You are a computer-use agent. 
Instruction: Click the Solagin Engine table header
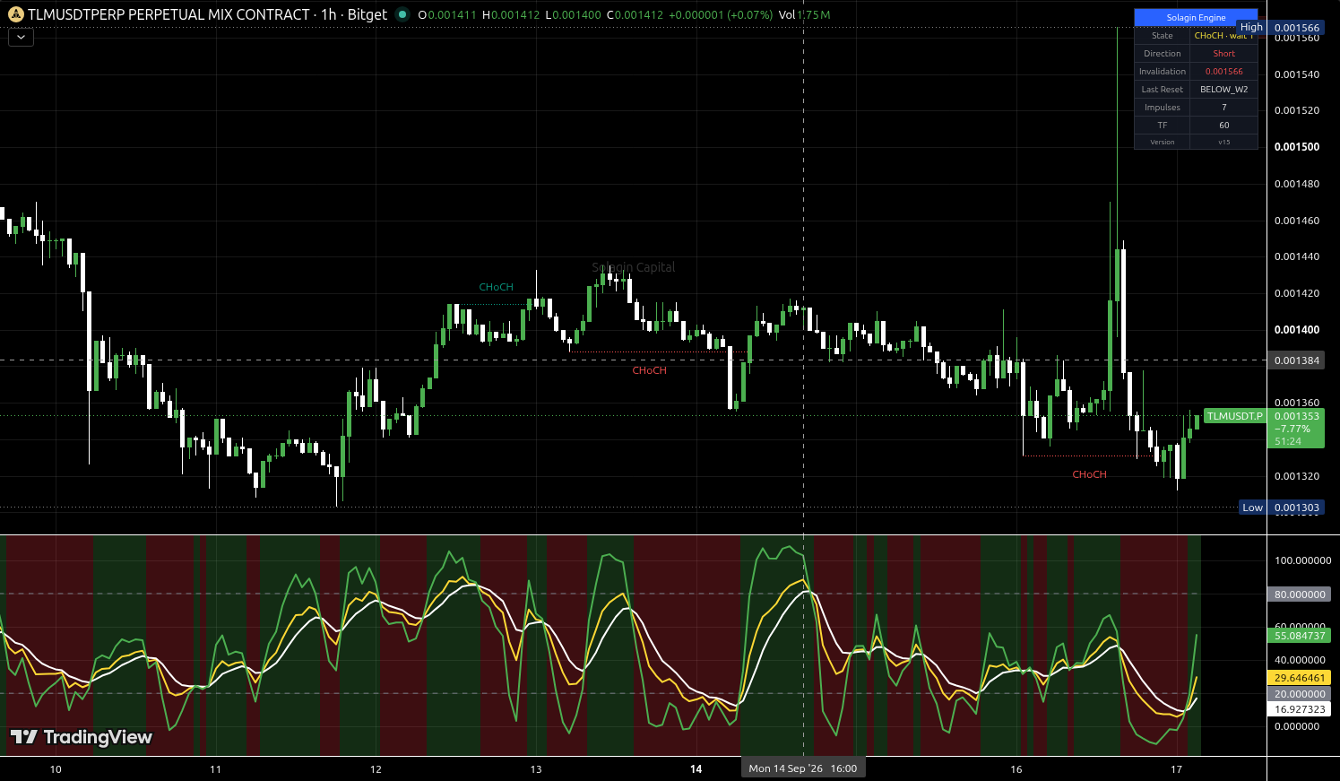click(1196, 18)
